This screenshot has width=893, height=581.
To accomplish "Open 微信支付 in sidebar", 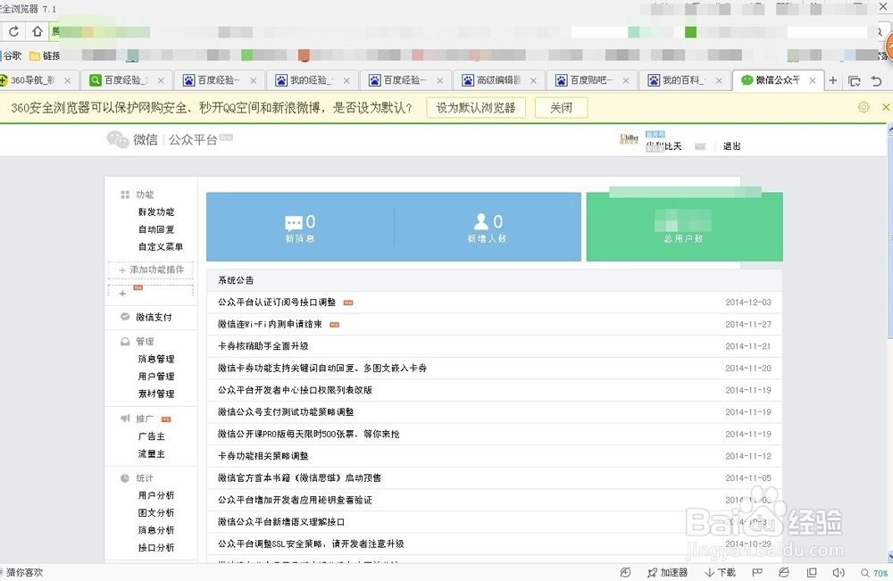I will pos(154,317).
